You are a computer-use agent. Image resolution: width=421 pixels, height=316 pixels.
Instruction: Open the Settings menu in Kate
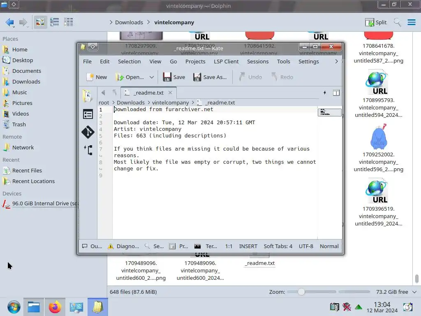tap(309, 62)
